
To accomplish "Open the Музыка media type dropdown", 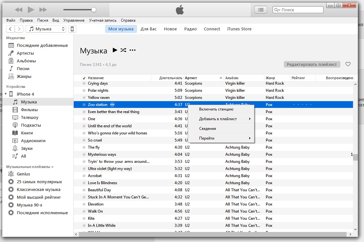I will (x=46, y=29).
